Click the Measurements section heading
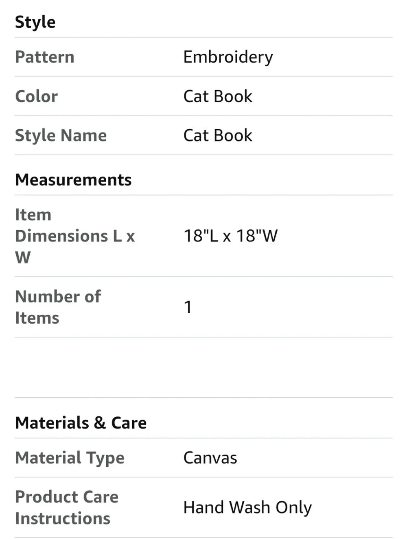 click(x=73, y=180)
